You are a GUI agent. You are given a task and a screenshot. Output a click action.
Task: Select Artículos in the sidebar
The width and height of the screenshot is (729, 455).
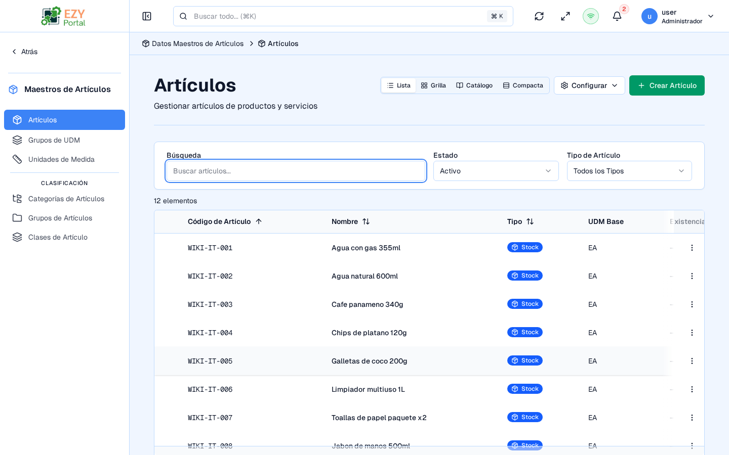point(64,120)
